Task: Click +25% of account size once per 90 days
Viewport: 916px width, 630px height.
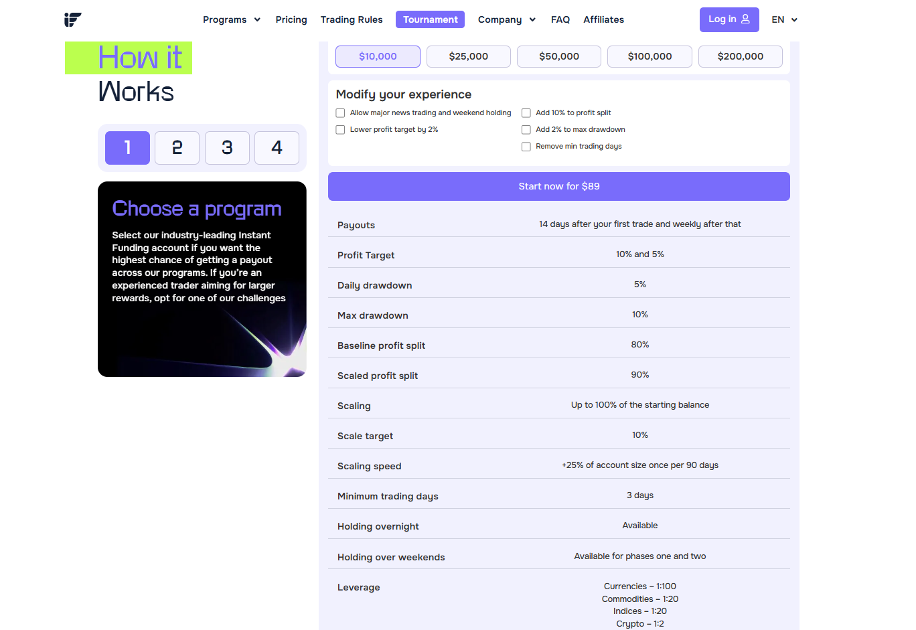Action: click(x=640, y=465)
